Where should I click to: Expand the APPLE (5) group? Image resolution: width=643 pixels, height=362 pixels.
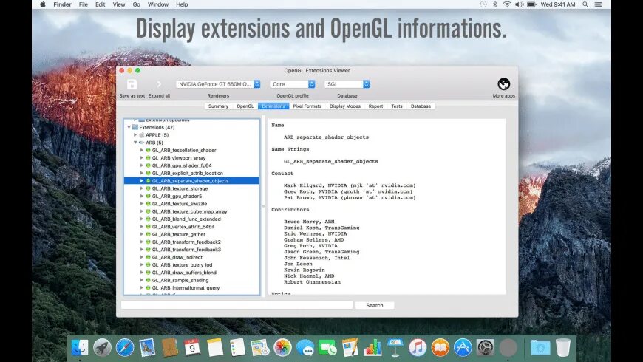pos(135,135)
